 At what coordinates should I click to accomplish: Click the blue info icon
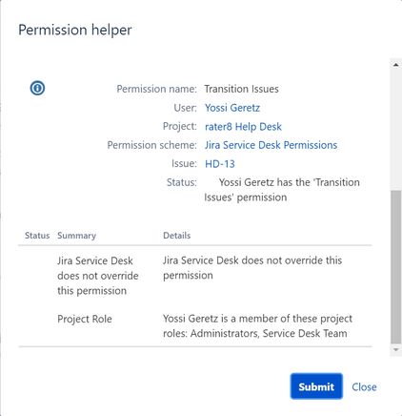[37, 88]
